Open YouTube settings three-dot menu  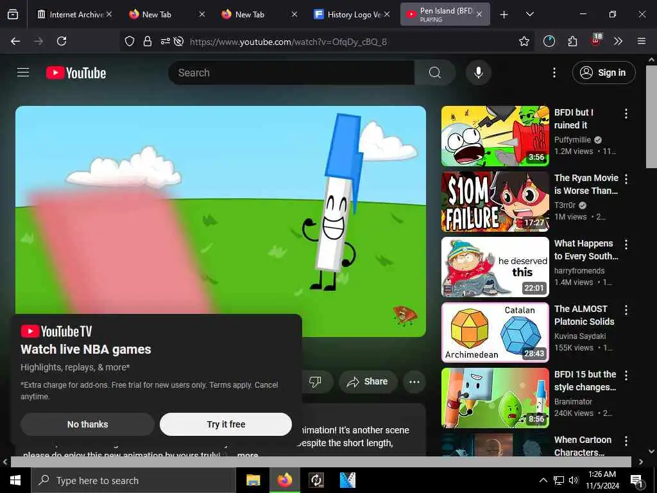(x=554, y=73)
